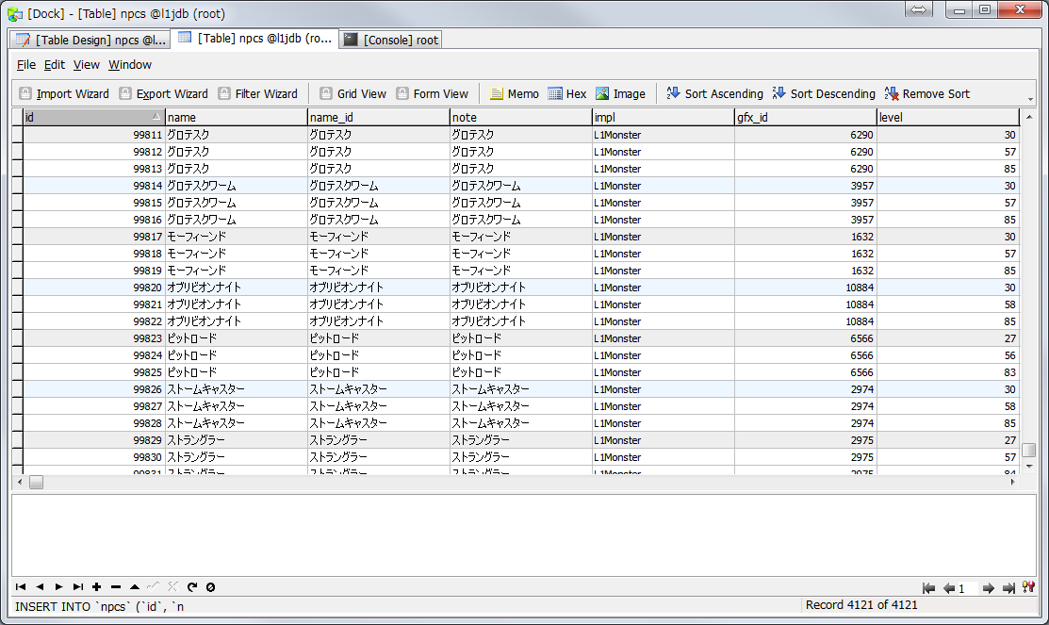
Task: Click the horizontal scrollbar left arrow
Action: point(20,482)
